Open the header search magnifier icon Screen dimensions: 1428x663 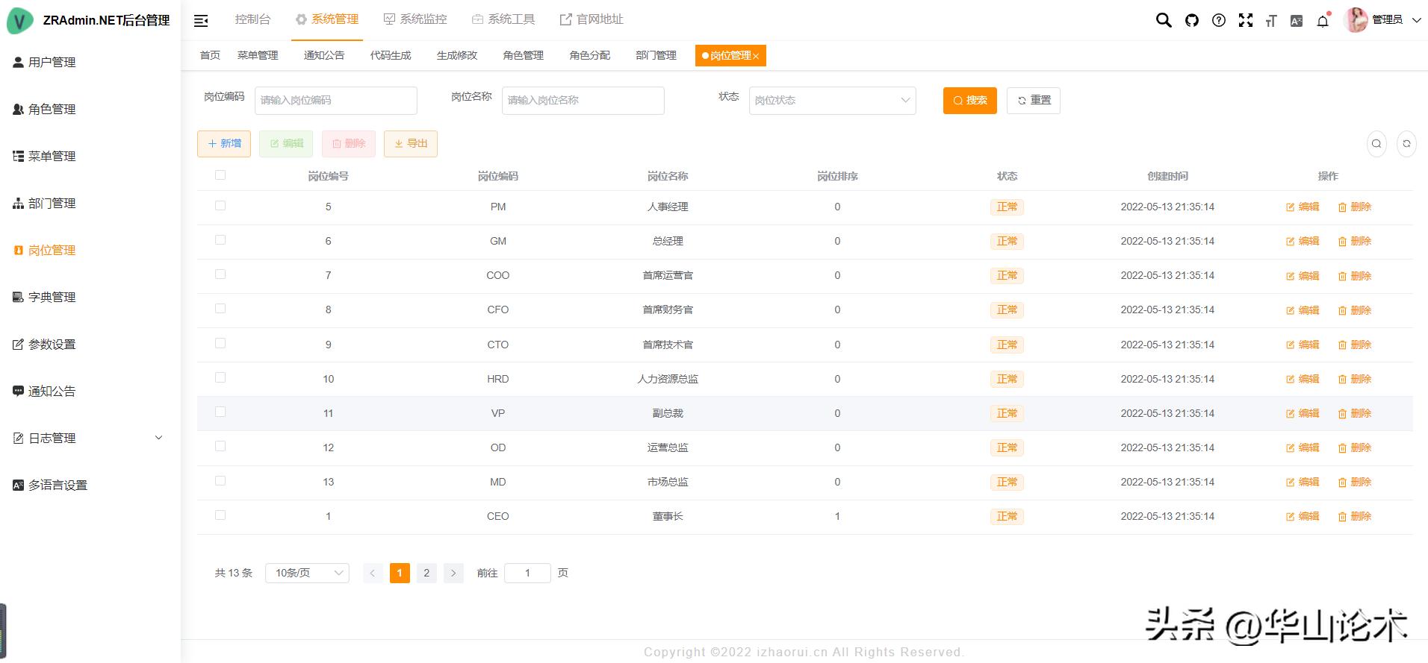[x=1163, y=20]
